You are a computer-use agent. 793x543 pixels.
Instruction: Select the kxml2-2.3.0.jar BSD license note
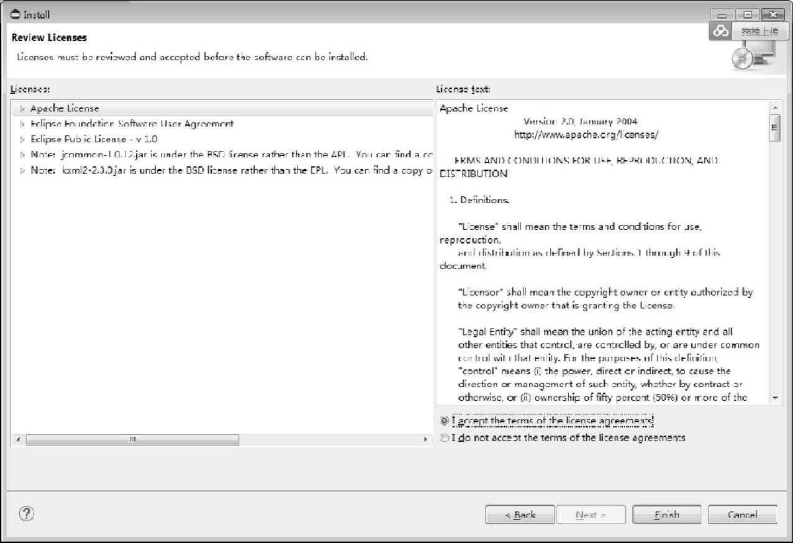point(222,170)
